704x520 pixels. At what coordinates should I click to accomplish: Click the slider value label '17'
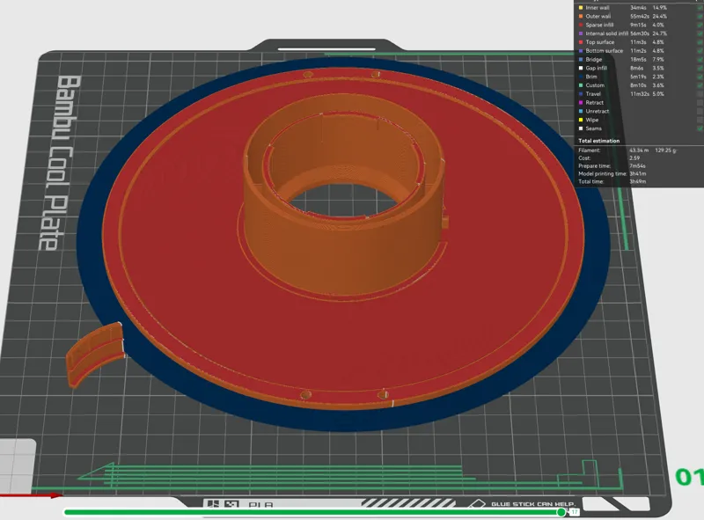tap(575, 512)
